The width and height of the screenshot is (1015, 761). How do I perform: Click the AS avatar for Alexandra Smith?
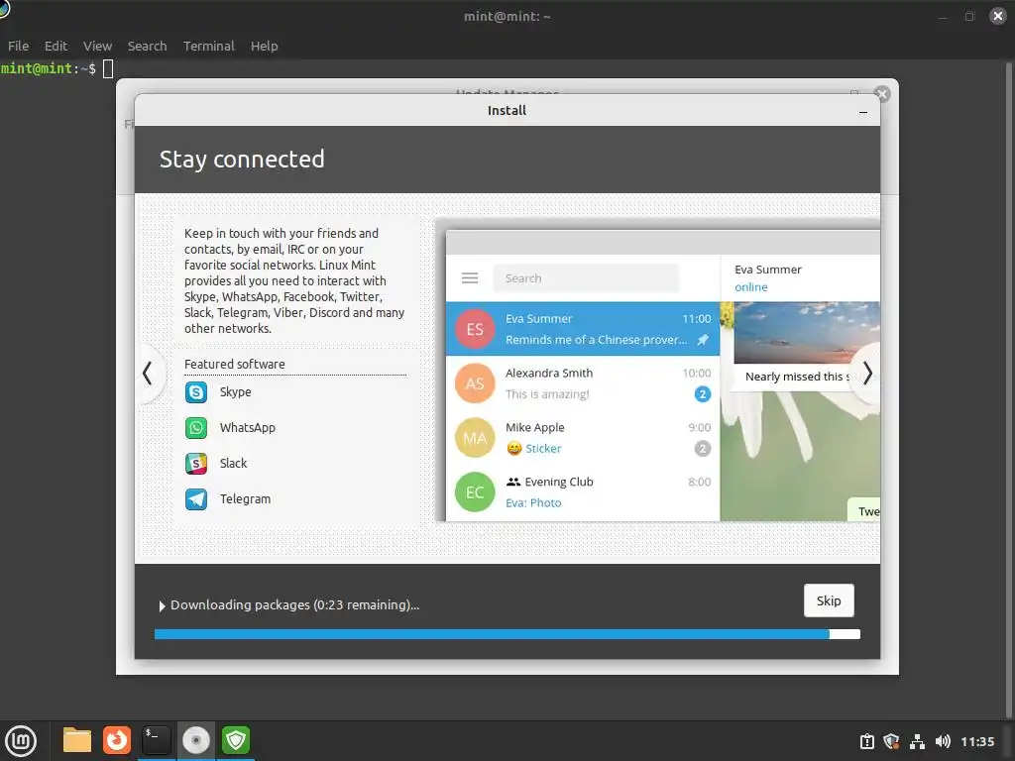[x=475, y=383]
